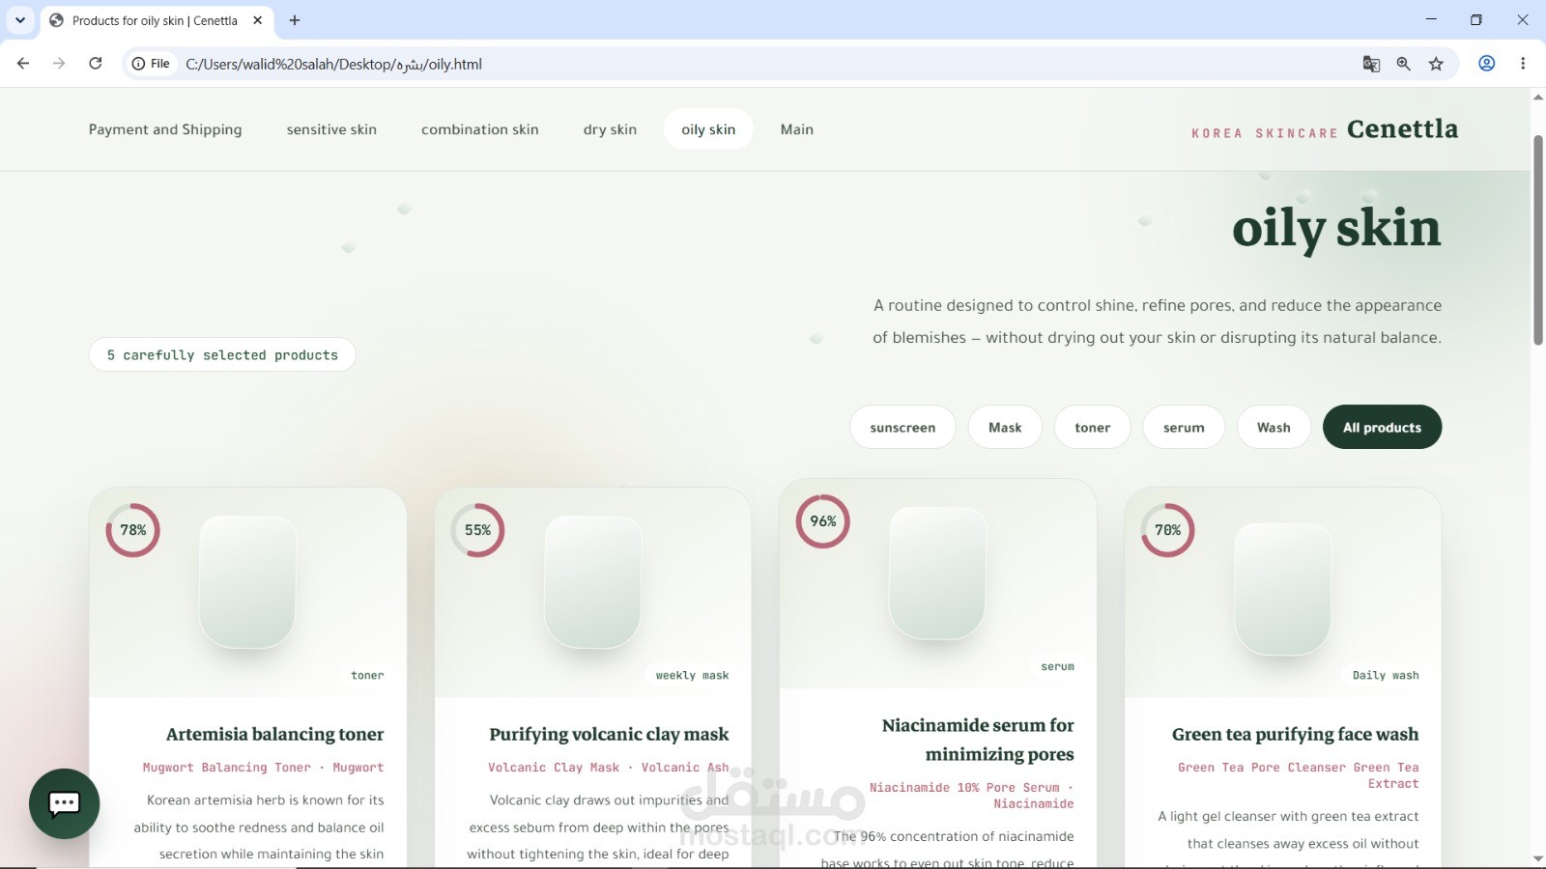
Task: Open the volcanic clay mask product image
Action: 592,581
